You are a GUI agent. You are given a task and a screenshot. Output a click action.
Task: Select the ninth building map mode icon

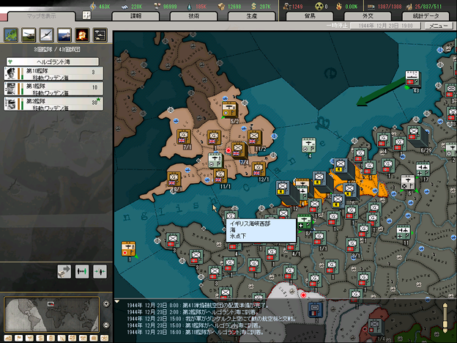pyautogui.click(x=94, y=338)
